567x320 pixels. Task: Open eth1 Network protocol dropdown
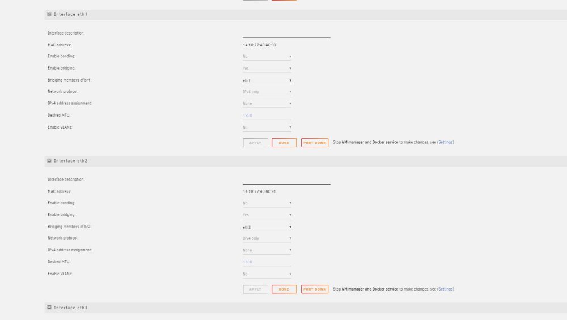pyautogui.click(x=267, y=92)
